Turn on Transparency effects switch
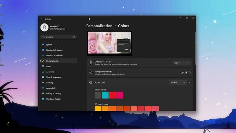The height and width of the screenshot is (133, 236). [x=188, y=73]
